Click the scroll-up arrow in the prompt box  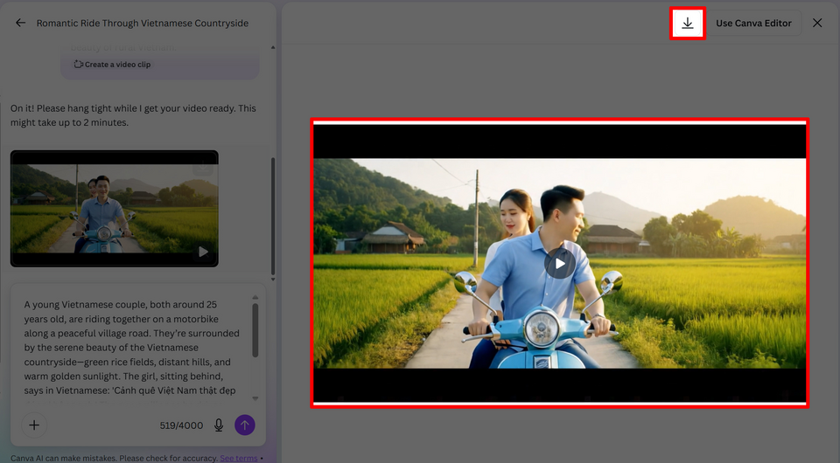click(x=255, y=296)
